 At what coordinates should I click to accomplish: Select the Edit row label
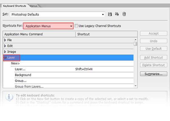point(10,46)
